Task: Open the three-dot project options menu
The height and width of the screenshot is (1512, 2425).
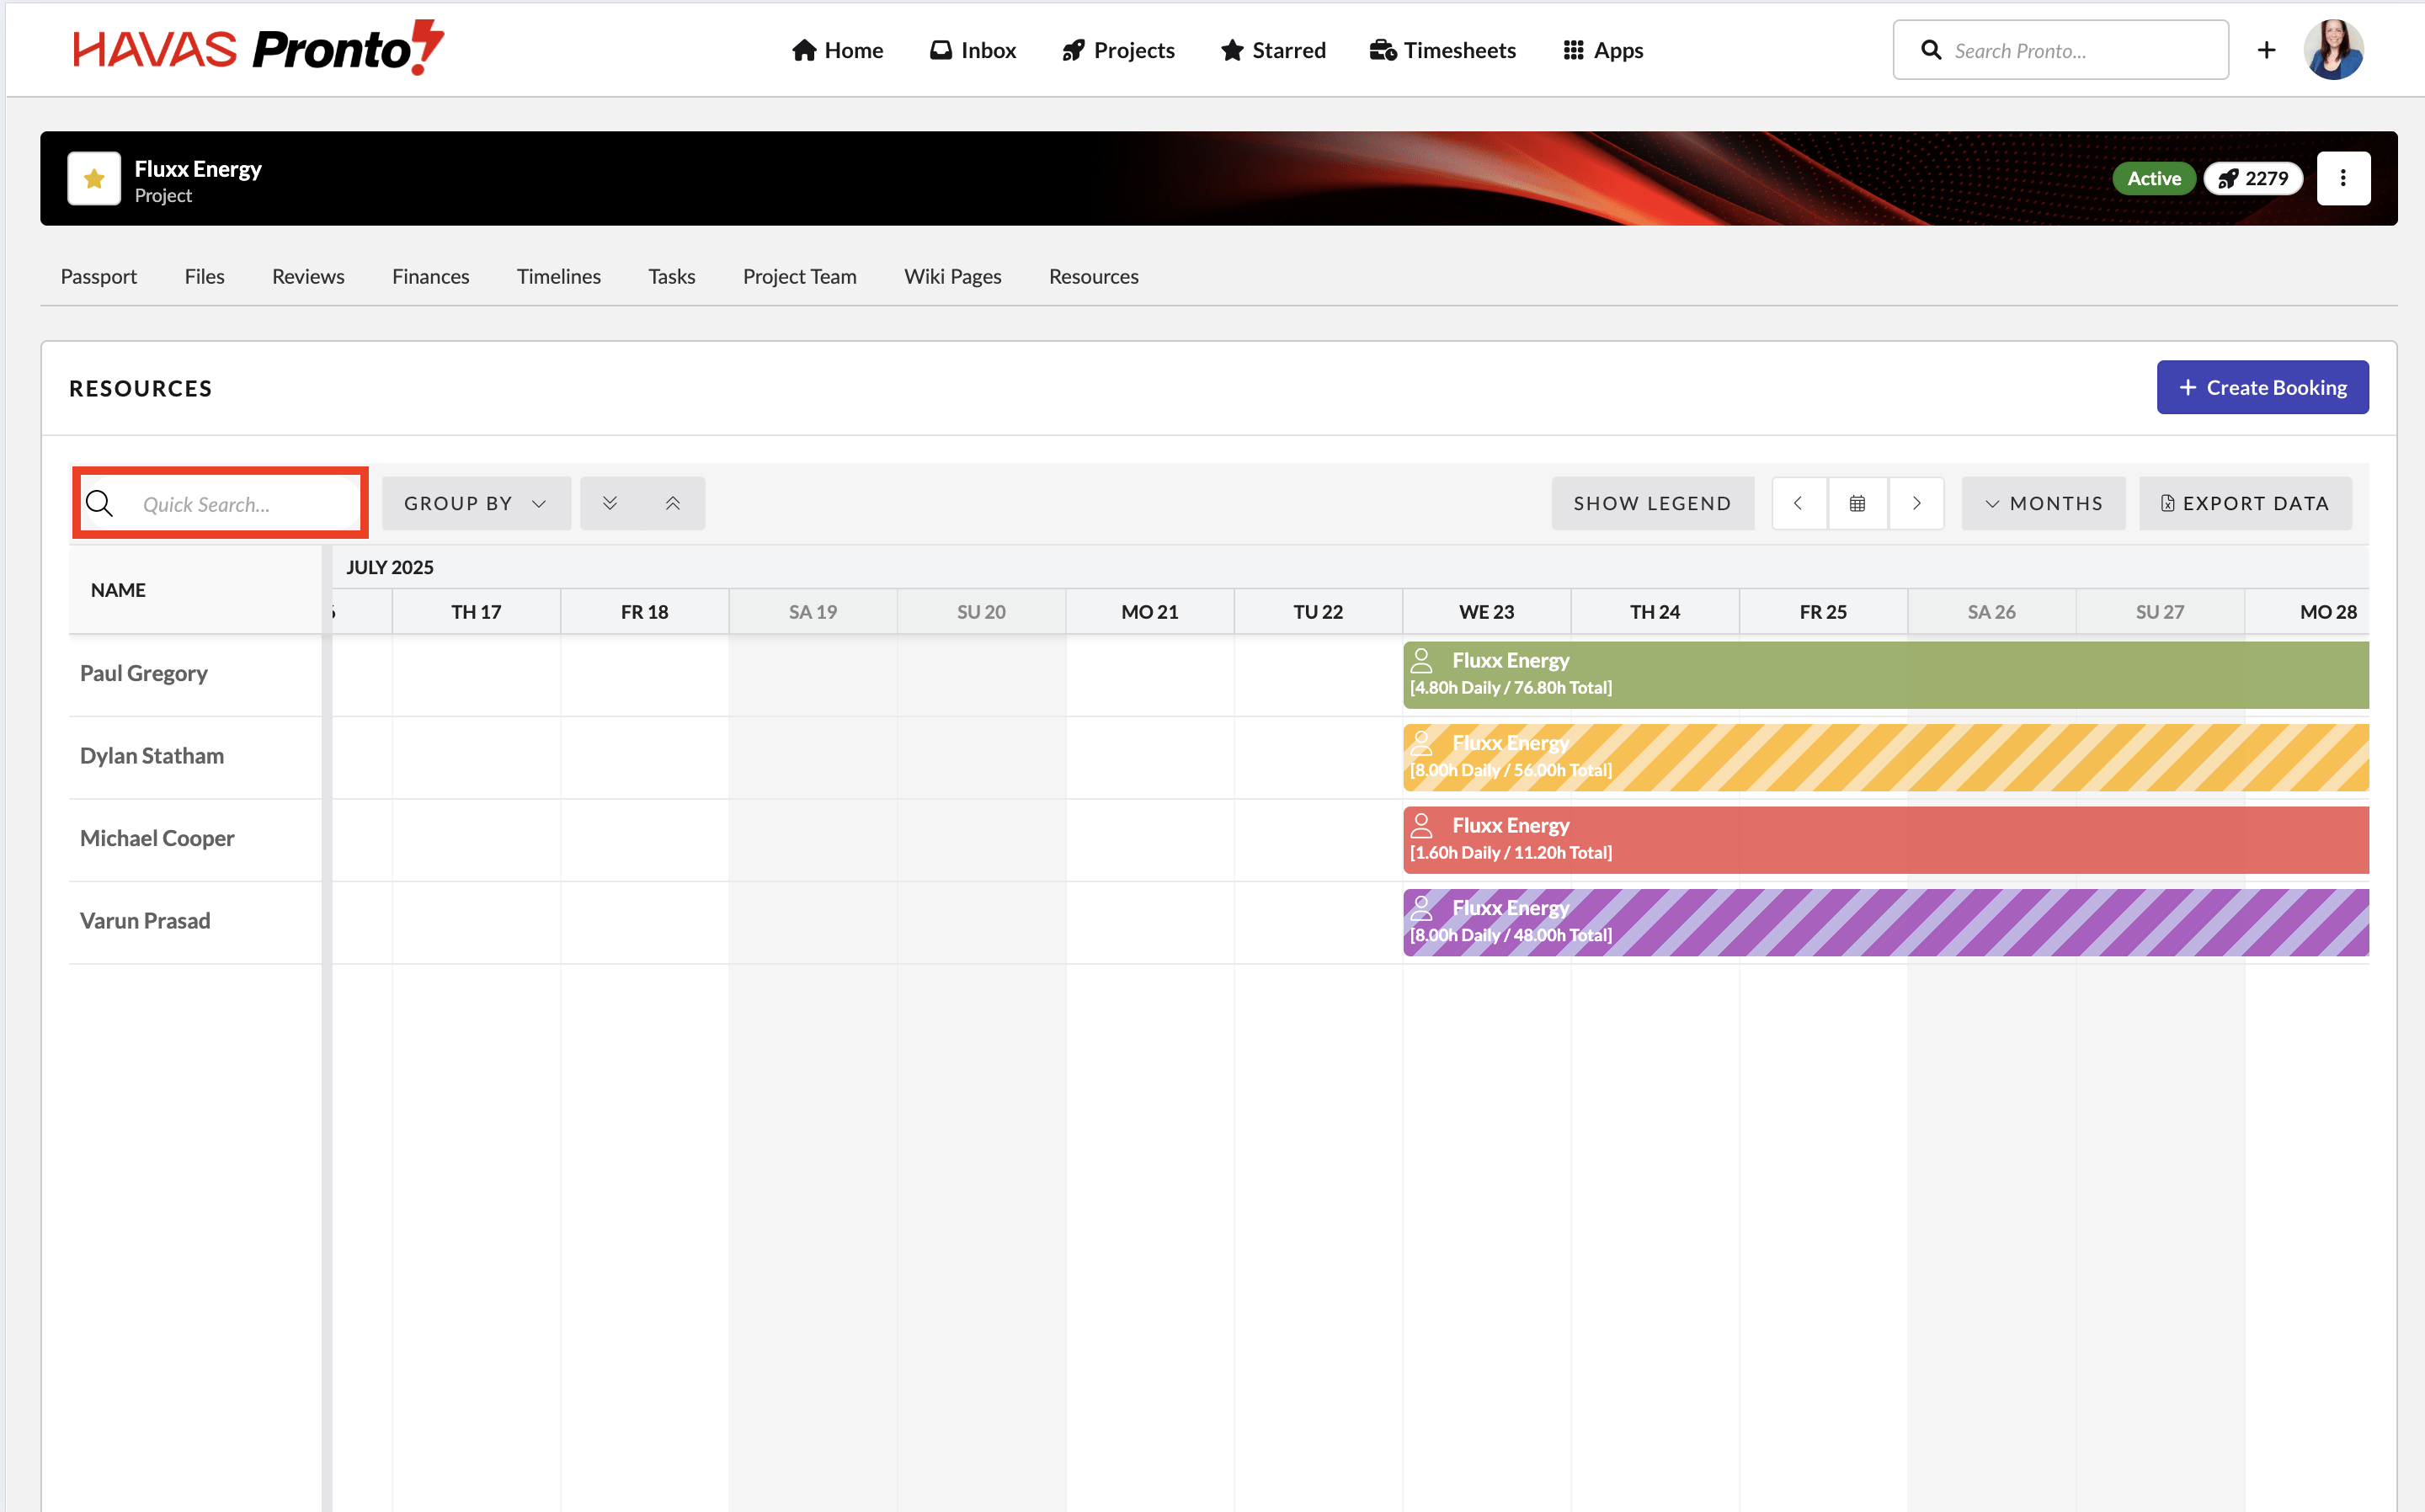Action: [x=2343, y=179]
